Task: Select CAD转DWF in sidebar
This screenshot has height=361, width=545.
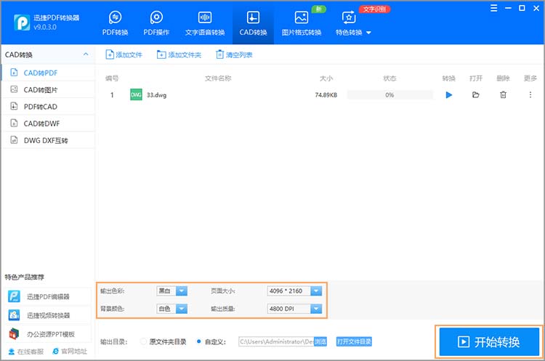Action: tap(48, 123)
